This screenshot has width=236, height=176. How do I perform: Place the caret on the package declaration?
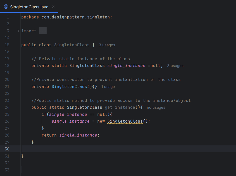(x=66, y=17)
